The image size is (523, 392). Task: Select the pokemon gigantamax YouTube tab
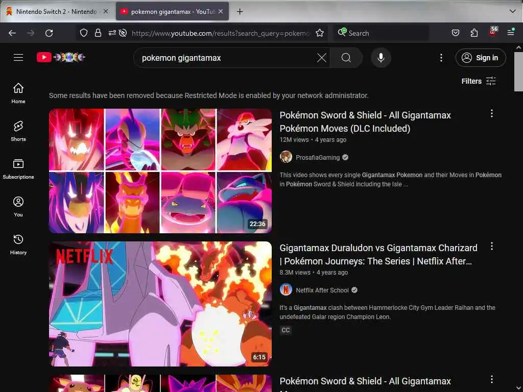click(x=172, y=11)
